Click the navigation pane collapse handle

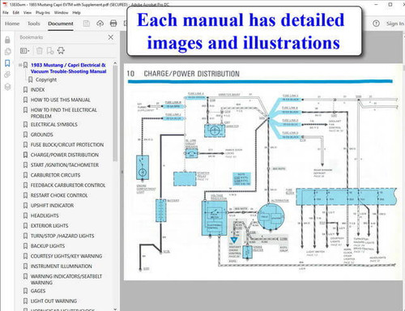[x=122, y=172]
